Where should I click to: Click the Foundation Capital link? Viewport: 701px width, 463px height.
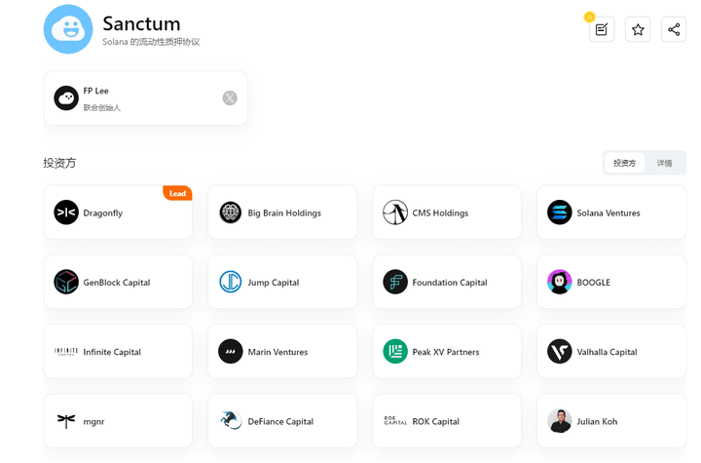449,283
